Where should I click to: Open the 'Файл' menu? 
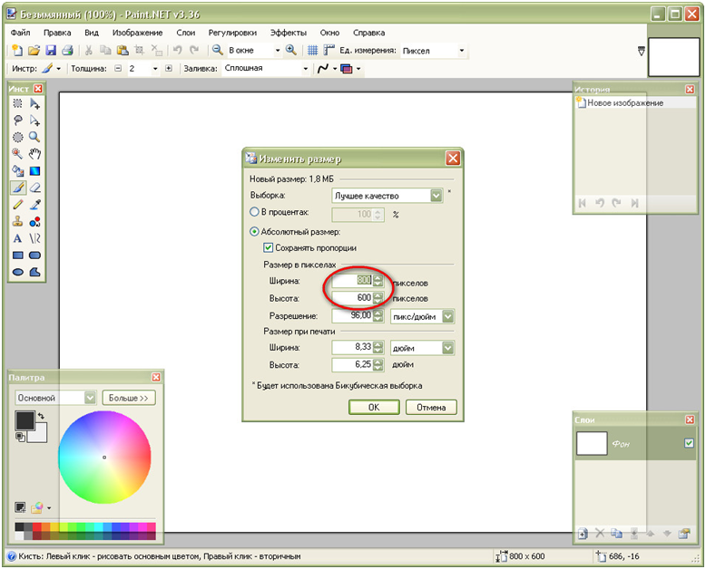(21, 33)
